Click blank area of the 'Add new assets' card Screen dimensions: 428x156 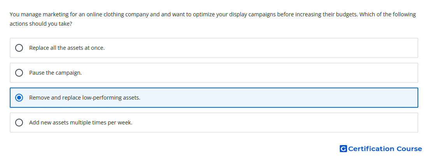pos(273,123)
